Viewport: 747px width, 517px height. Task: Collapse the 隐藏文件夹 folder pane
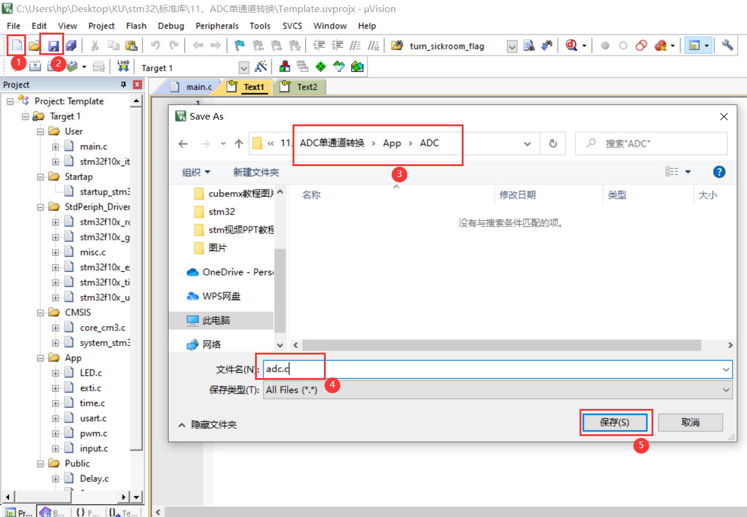[x=207, y=425]
